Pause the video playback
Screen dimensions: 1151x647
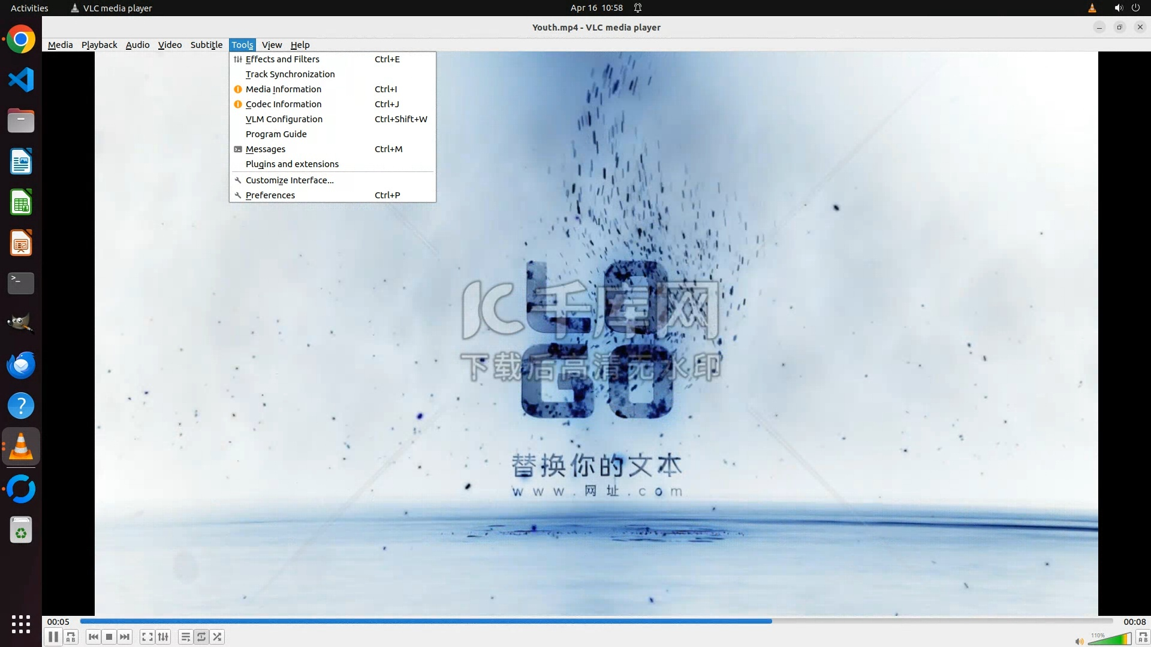53,637
